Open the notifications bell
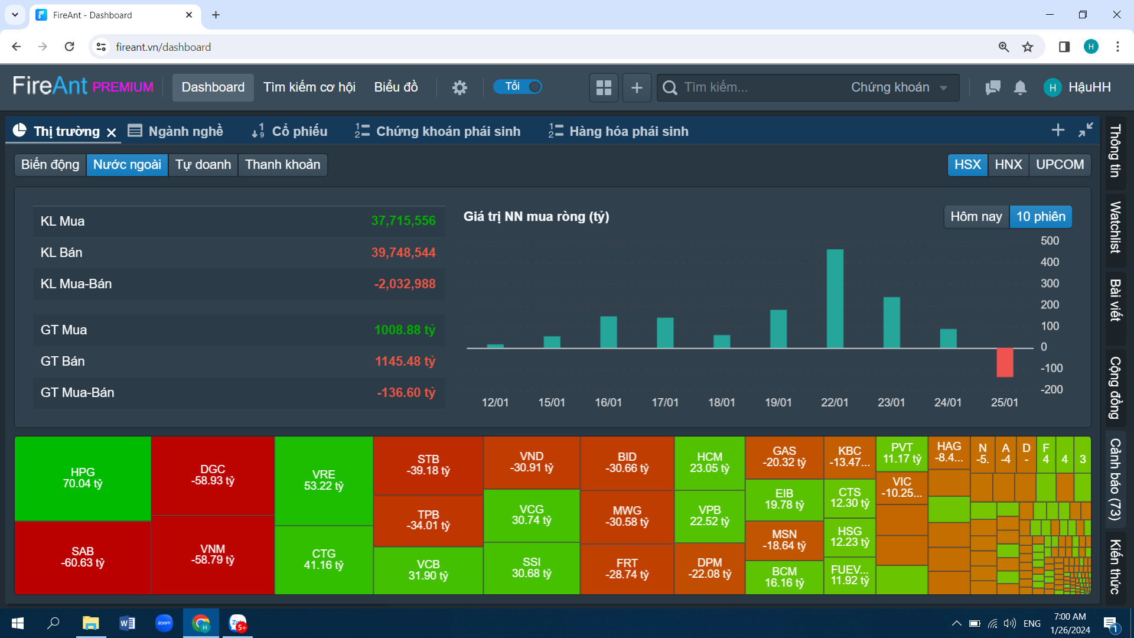Screen dimensions: 1134x638 click(1020, 87)
